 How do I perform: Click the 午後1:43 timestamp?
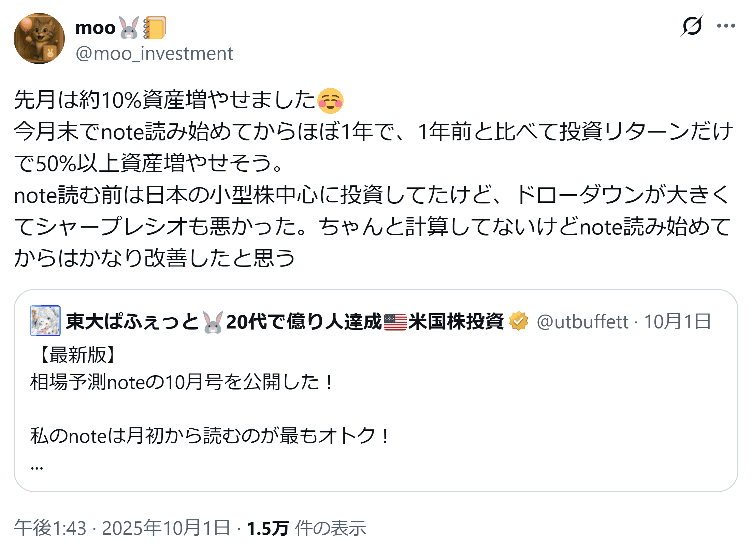[50, 528]
